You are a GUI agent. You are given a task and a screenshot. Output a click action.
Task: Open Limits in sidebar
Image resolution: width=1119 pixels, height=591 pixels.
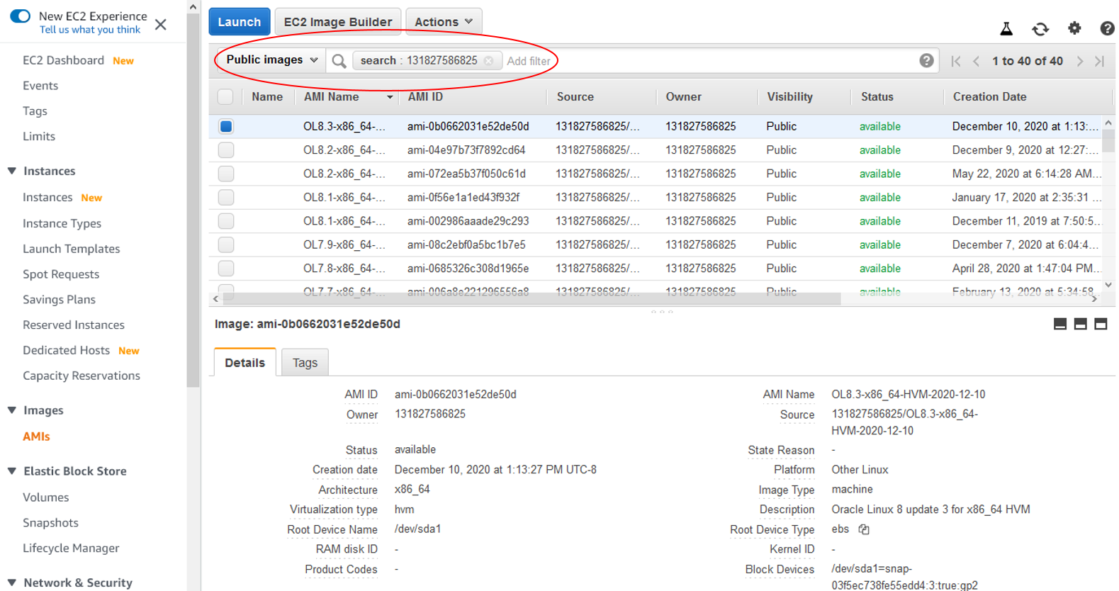click(x=39, y=136)
